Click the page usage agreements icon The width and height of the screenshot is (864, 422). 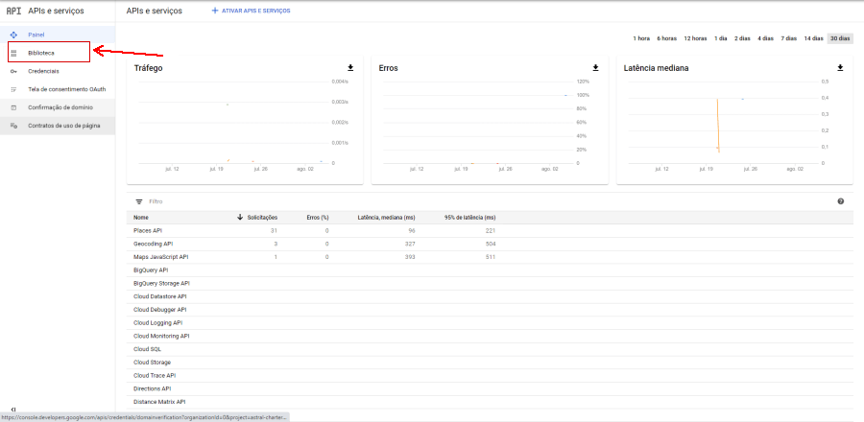point(13,126)
